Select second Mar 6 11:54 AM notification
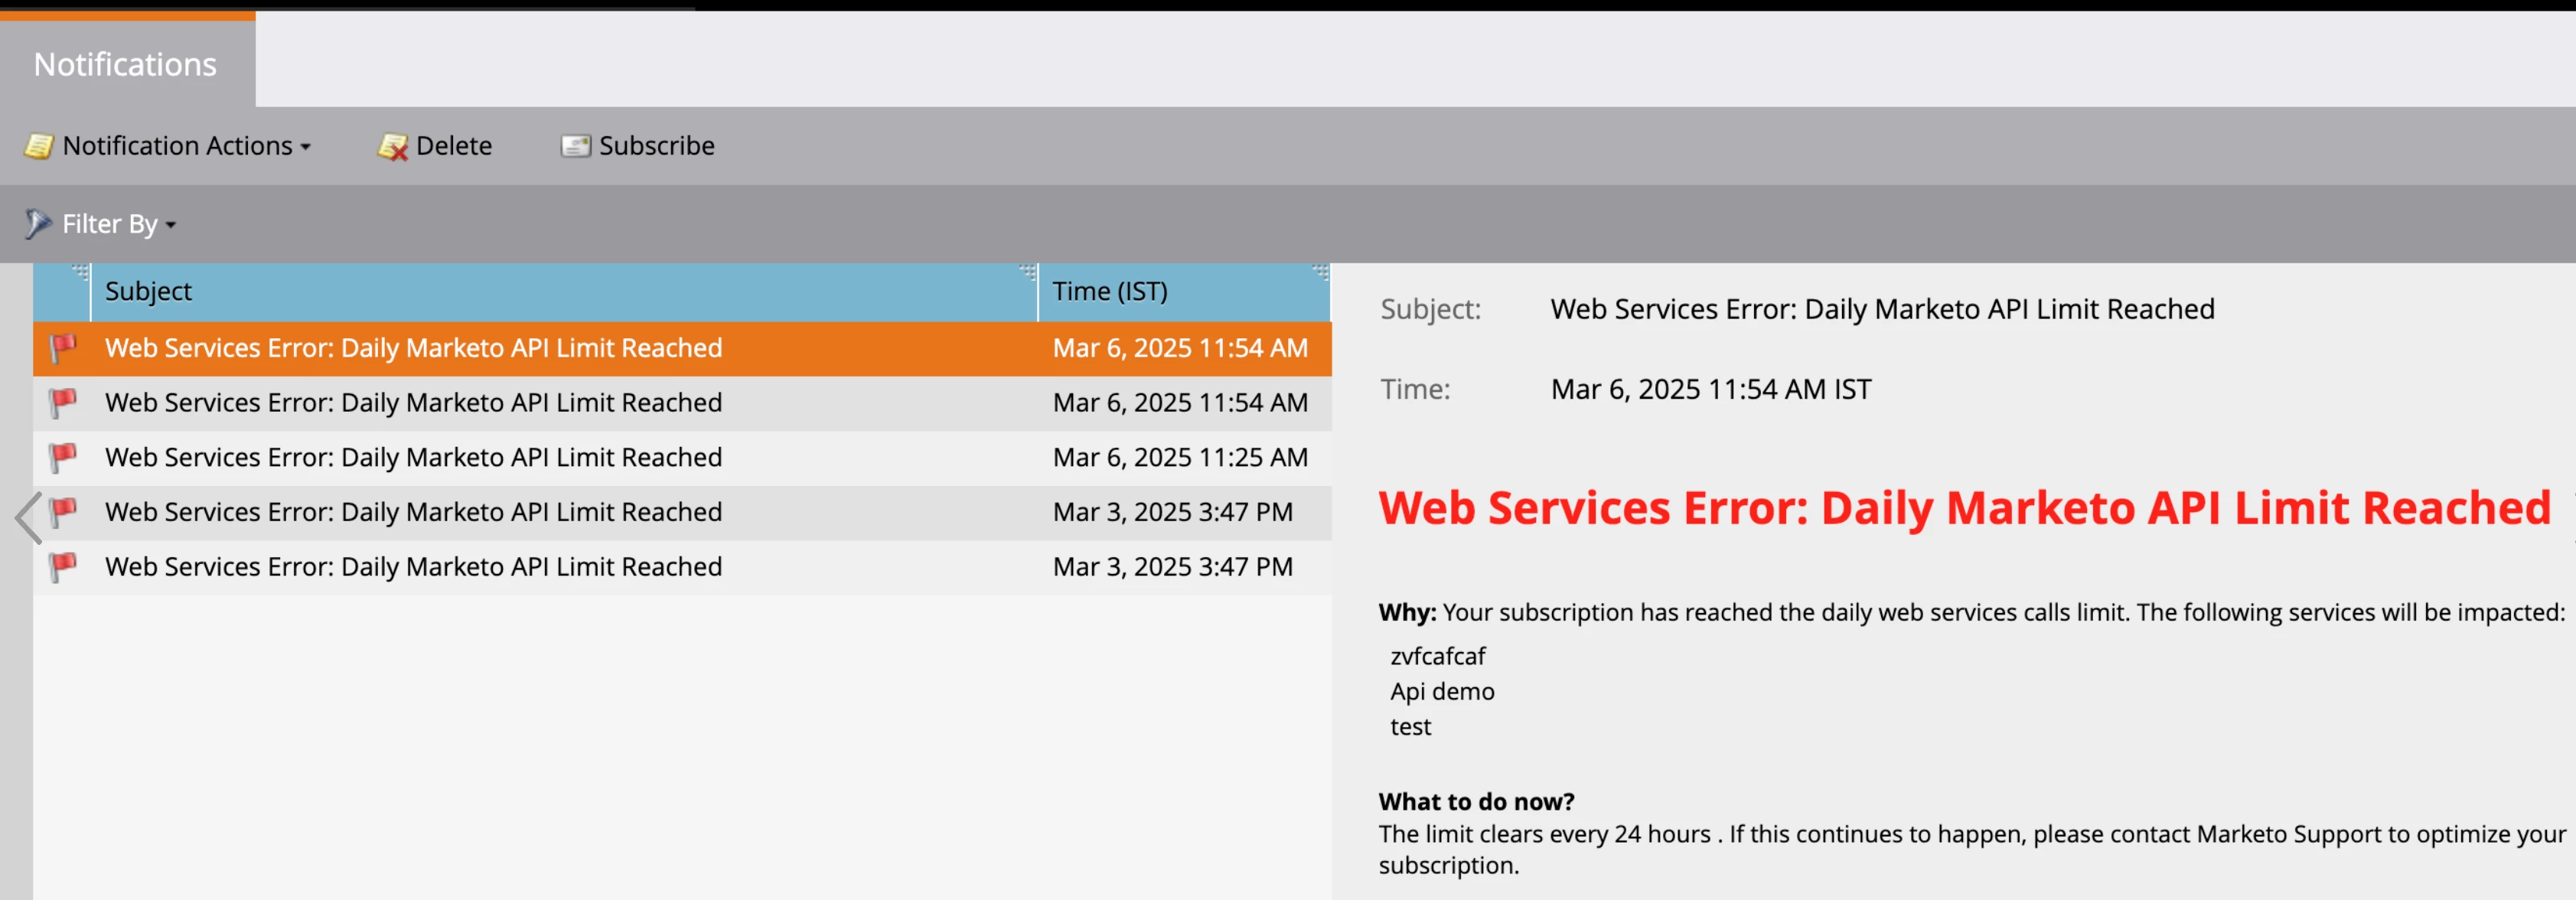The height and width of the screenshot is (900, 2576). pyautogui.click(x=413, y=403)
